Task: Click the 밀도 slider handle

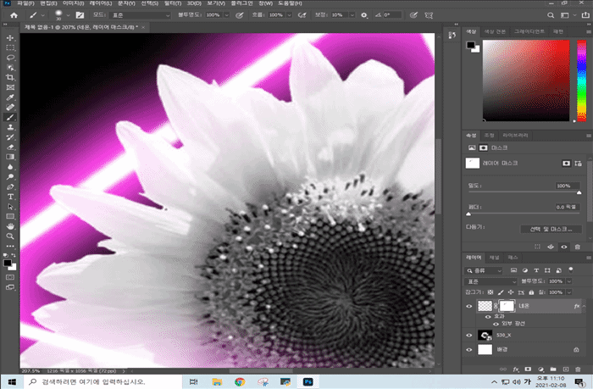Action: pos(579,192)
